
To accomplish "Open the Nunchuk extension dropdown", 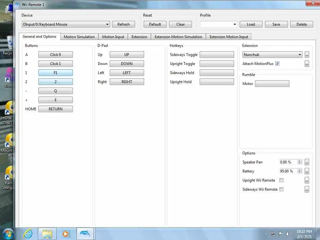I will pos(272,55).
